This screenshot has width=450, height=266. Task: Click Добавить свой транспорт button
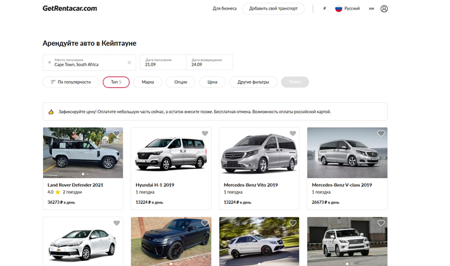[273, 9]
